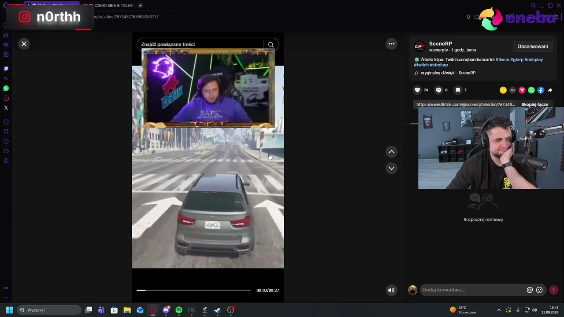Open Outlook from the taskbar

tap(140, 310)
